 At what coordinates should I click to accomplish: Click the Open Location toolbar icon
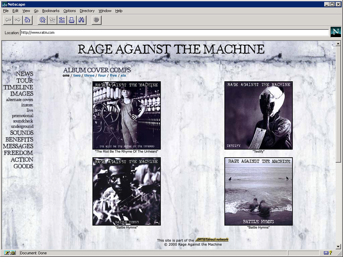pos(62,20)
